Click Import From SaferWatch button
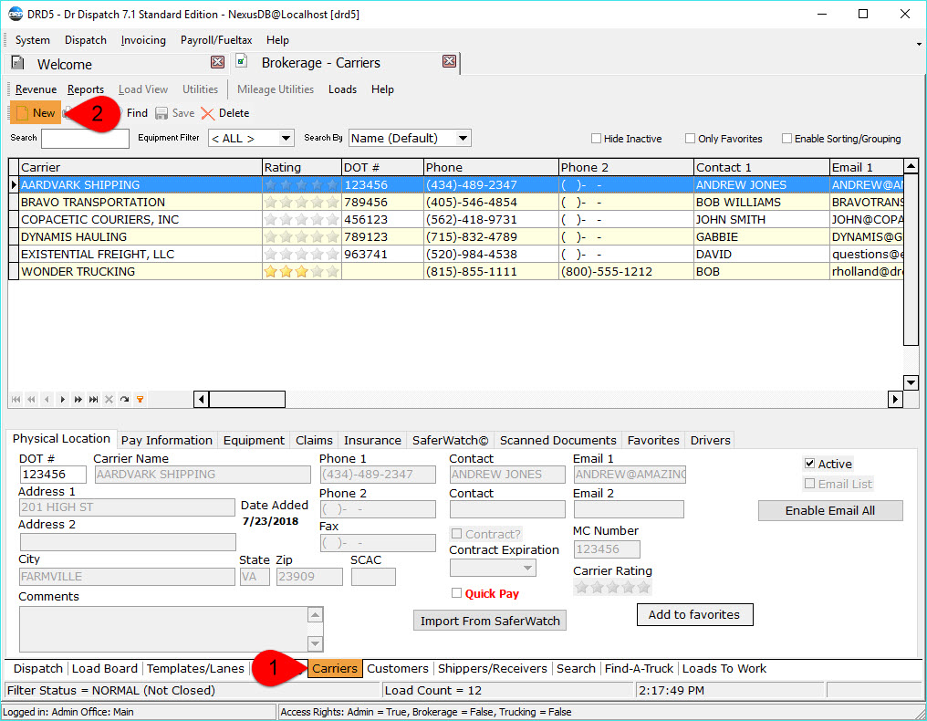Image resolution: width=927 pixels, height=721 pixels. click(490, 621)
